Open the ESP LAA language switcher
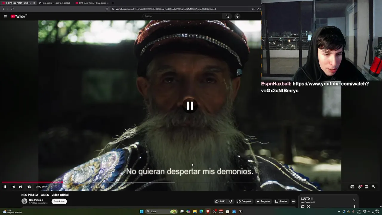This screenshot has width=382, height=215. [x=359, y=211]
